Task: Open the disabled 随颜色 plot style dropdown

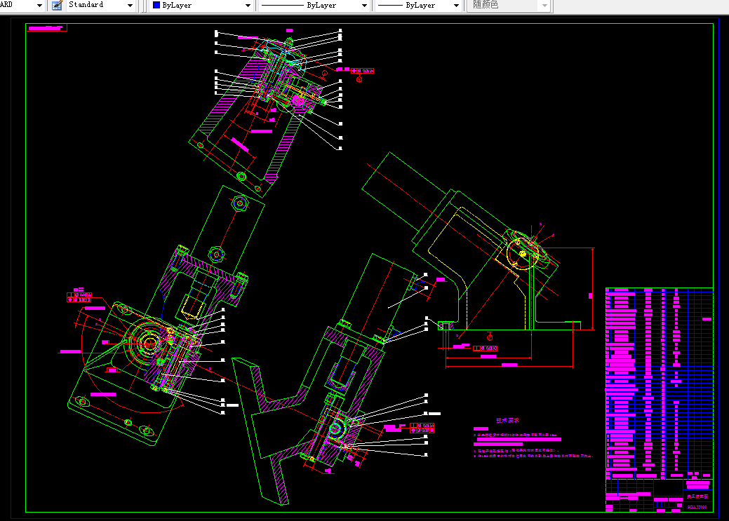Action: 509,6
